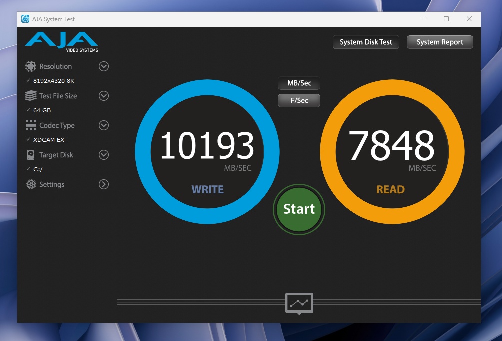This screenshot has height=341, width=502.
Task: Click the Test File Size label
Action: click(58, 96)
